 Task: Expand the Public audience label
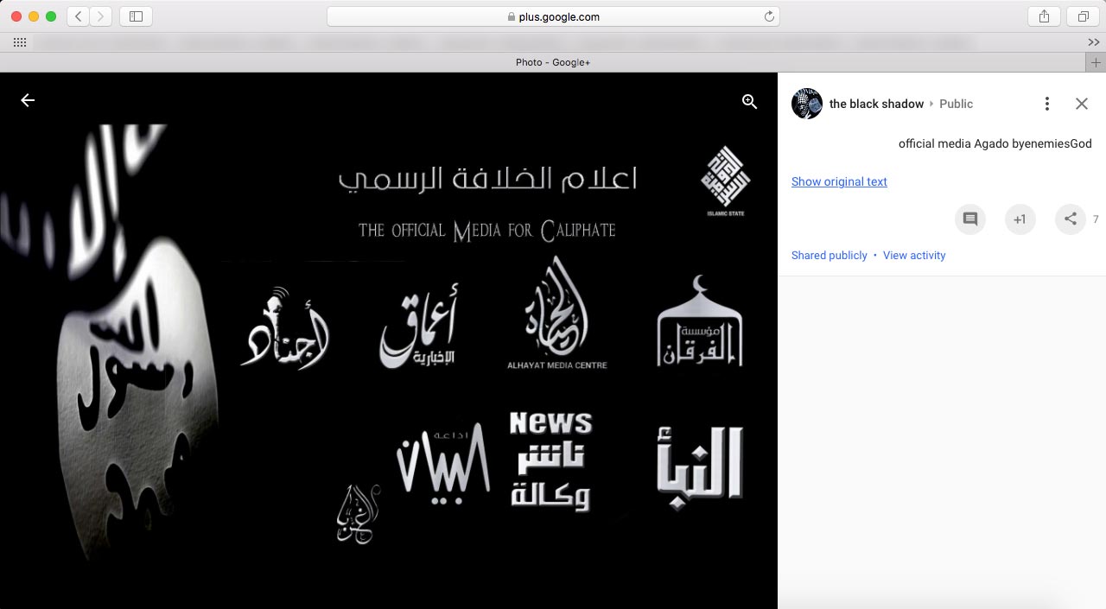tap(956, 104)
